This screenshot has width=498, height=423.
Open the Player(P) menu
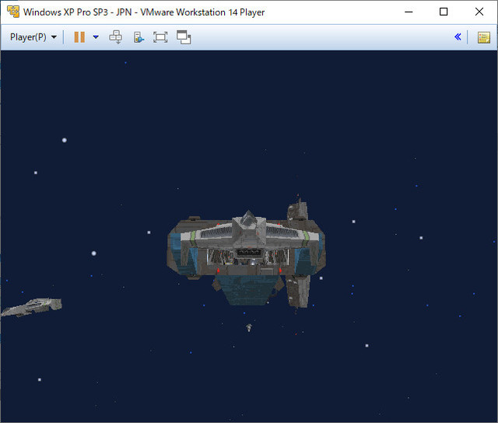(33, 37)
